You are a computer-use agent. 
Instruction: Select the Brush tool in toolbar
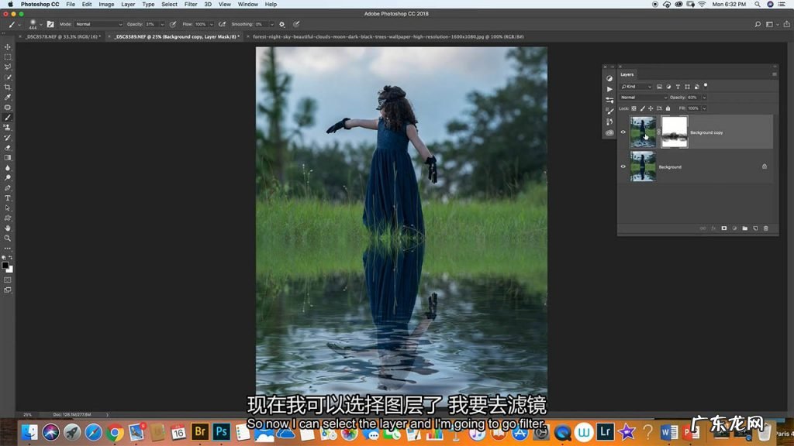pos(8,118)
